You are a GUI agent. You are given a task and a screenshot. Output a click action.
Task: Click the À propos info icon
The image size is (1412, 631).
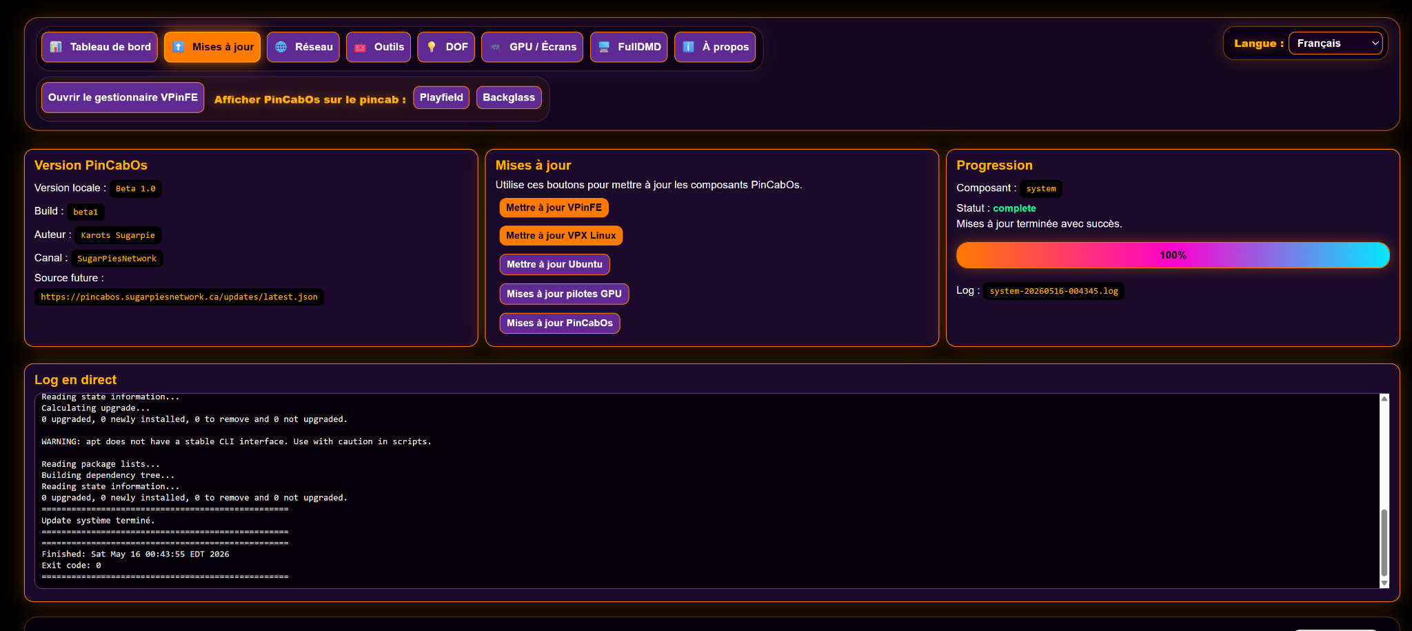click(x=688, y=47)
